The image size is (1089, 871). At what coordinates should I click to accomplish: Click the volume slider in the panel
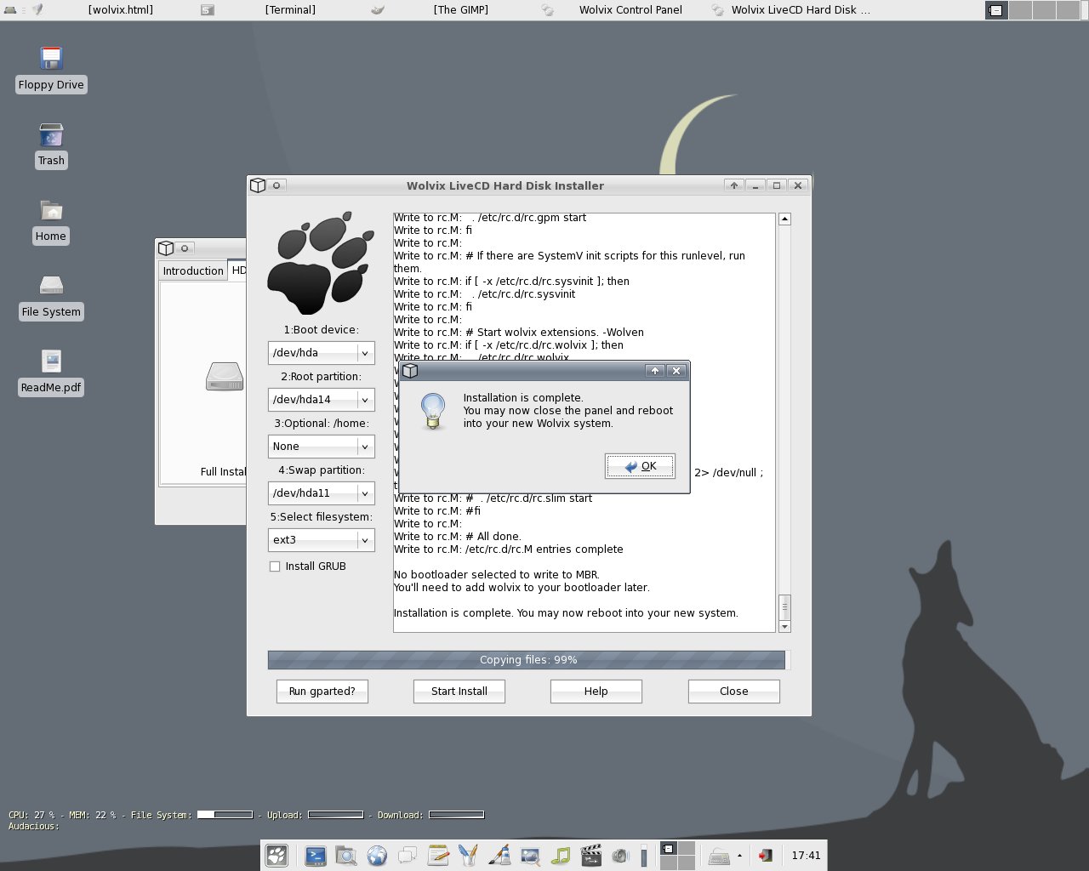tap(644, 856)
